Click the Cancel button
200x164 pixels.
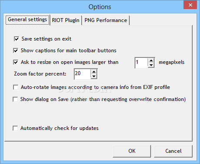pyautogui.click(x=173, y=151)
